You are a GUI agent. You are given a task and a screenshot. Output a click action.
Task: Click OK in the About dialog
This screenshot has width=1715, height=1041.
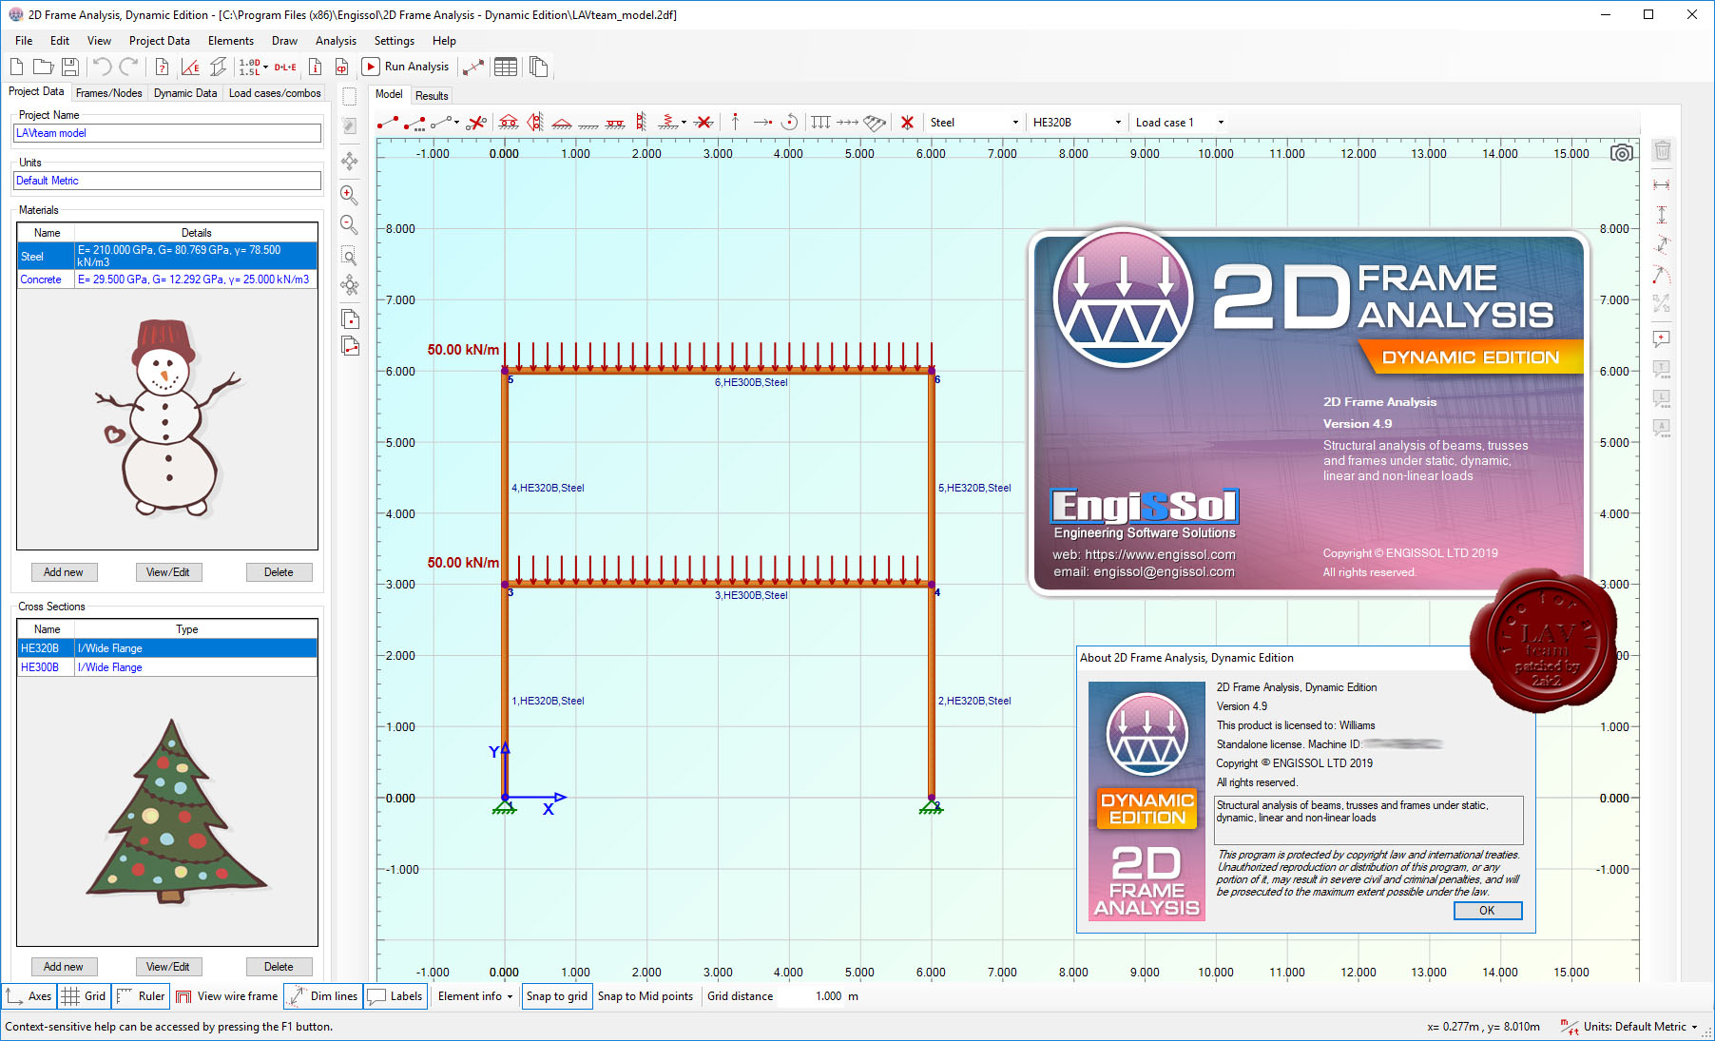[x=1487, y=911]
